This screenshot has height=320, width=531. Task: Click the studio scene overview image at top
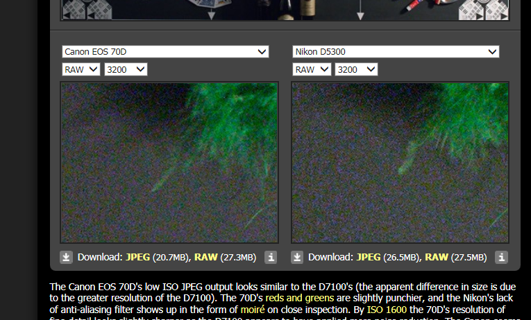tap(285, 10)
